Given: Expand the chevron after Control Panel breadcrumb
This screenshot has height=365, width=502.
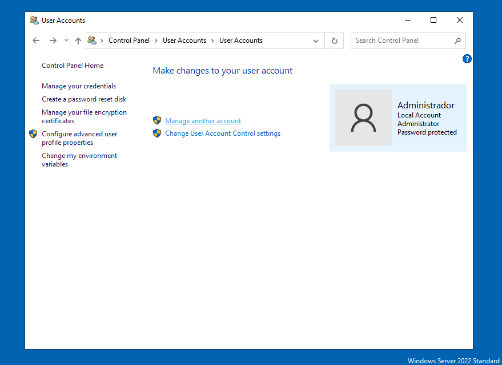Looking at the screenshot, I should click(156, 40).
